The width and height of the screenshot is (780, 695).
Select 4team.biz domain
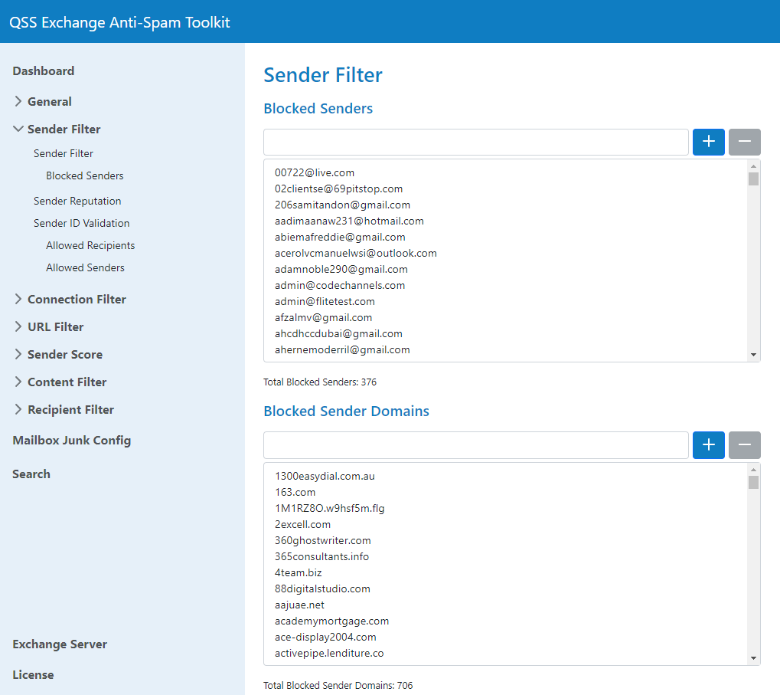pyautogui.click(x=298, y=572)
